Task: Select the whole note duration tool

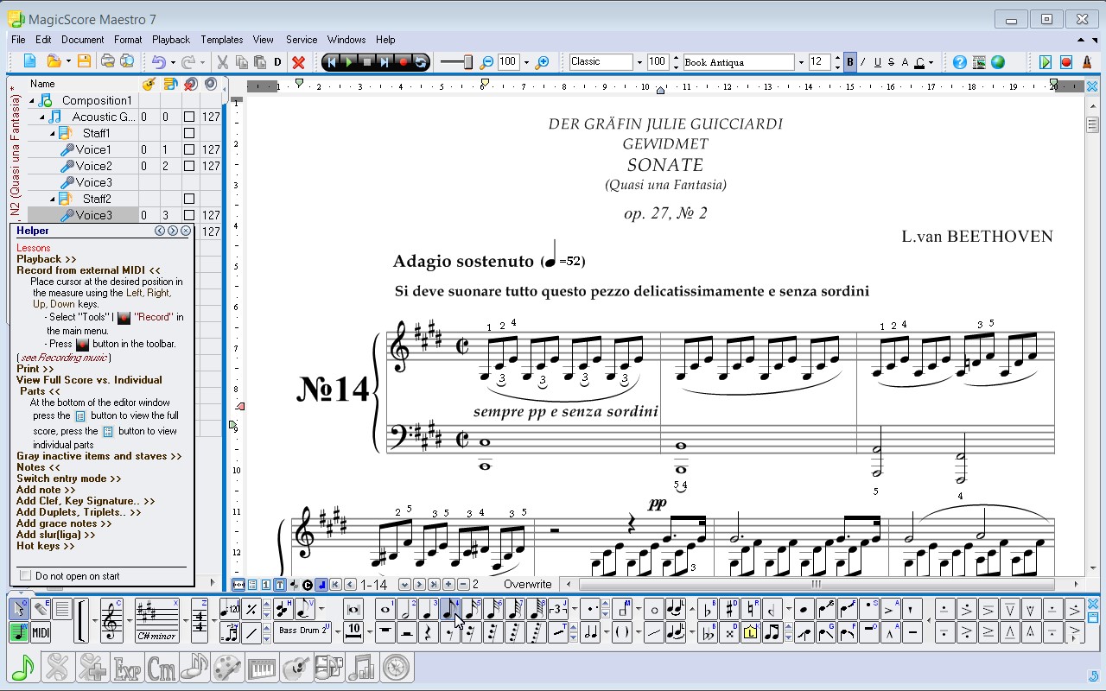Action: (x=385, y=610)
